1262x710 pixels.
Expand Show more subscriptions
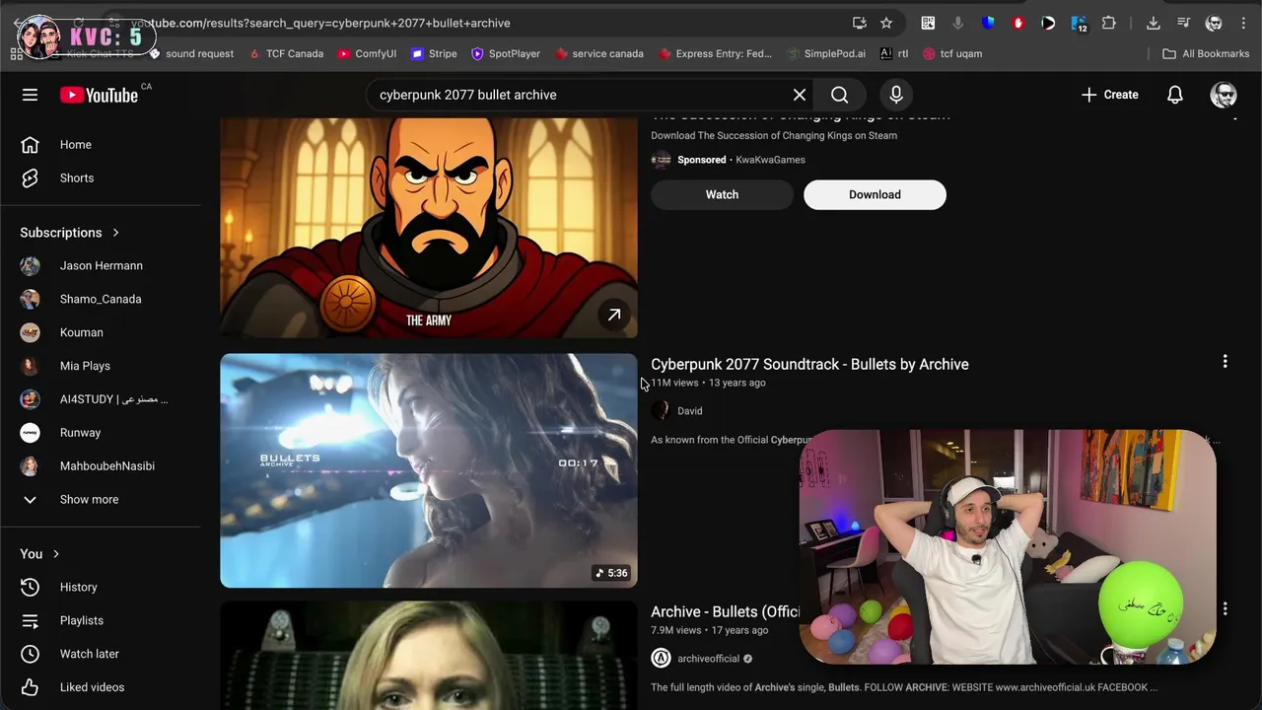[x=101, y=500]
